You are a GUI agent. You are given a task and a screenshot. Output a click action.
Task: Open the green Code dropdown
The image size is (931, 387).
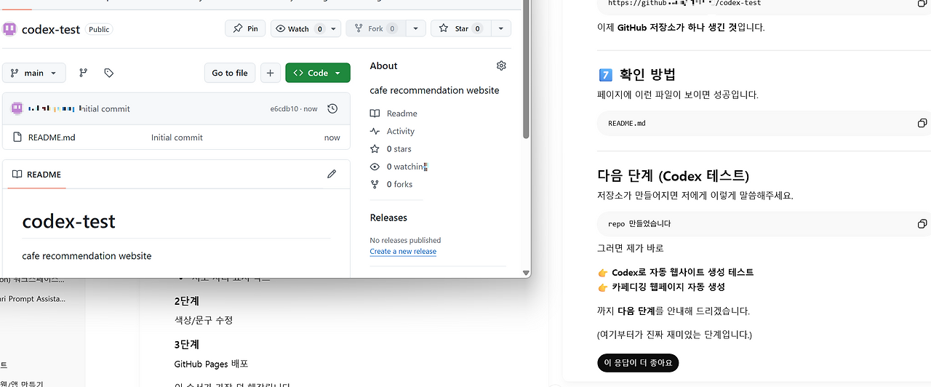pyautogui.click(x=318, y=73)
